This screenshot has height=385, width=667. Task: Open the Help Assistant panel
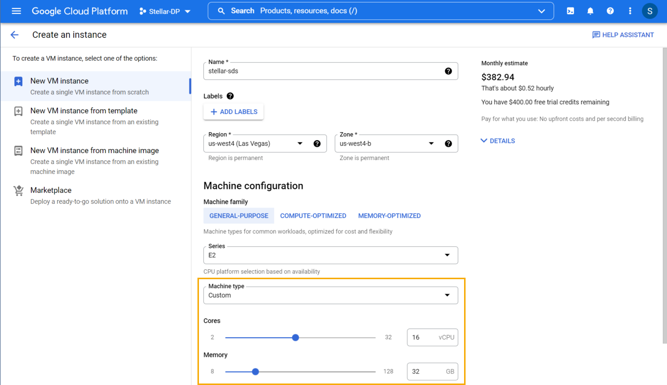pyautogui.click(x=623, y=35)
